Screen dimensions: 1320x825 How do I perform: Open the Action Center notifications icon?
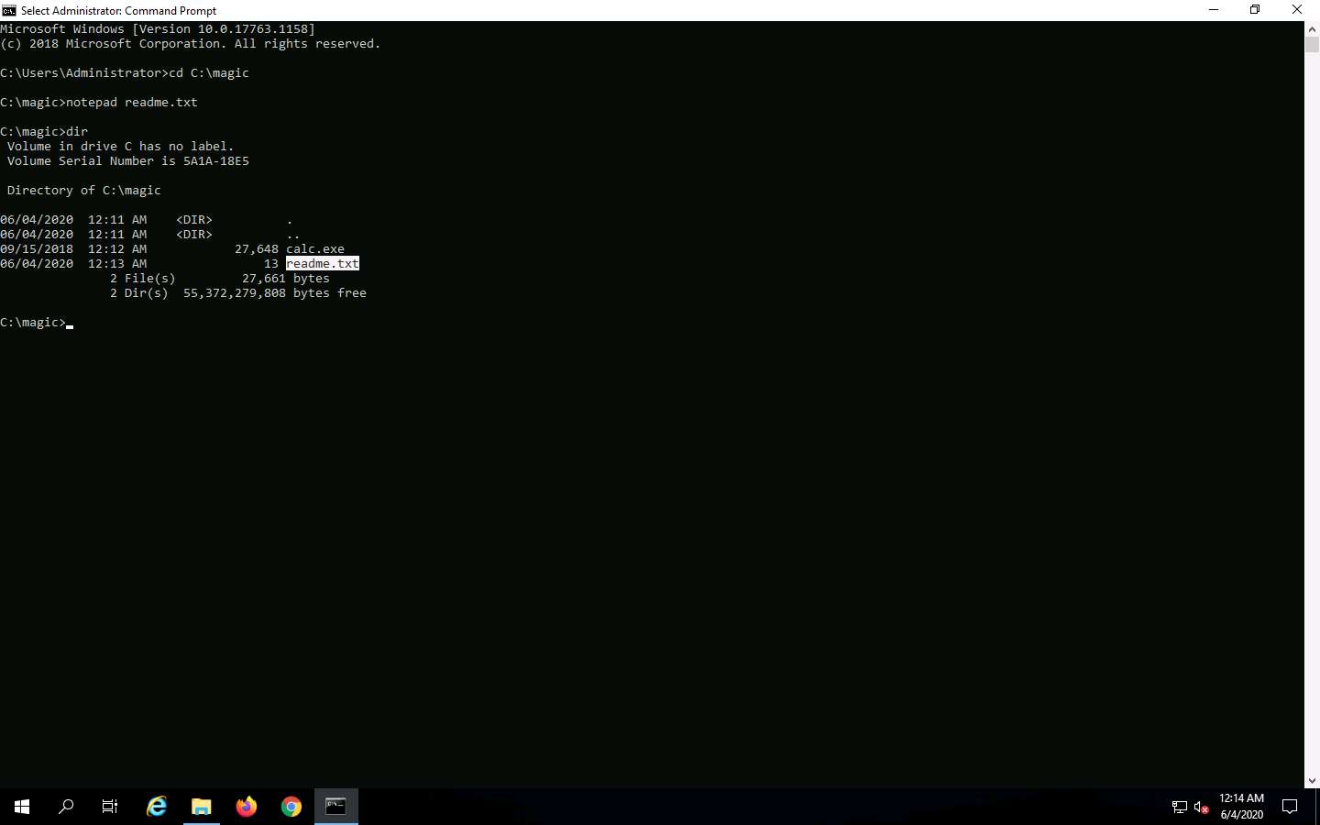(x=1290, y=808)
